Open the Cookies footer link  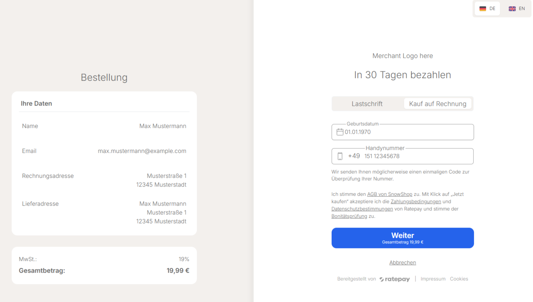click(x=459, y=279)
